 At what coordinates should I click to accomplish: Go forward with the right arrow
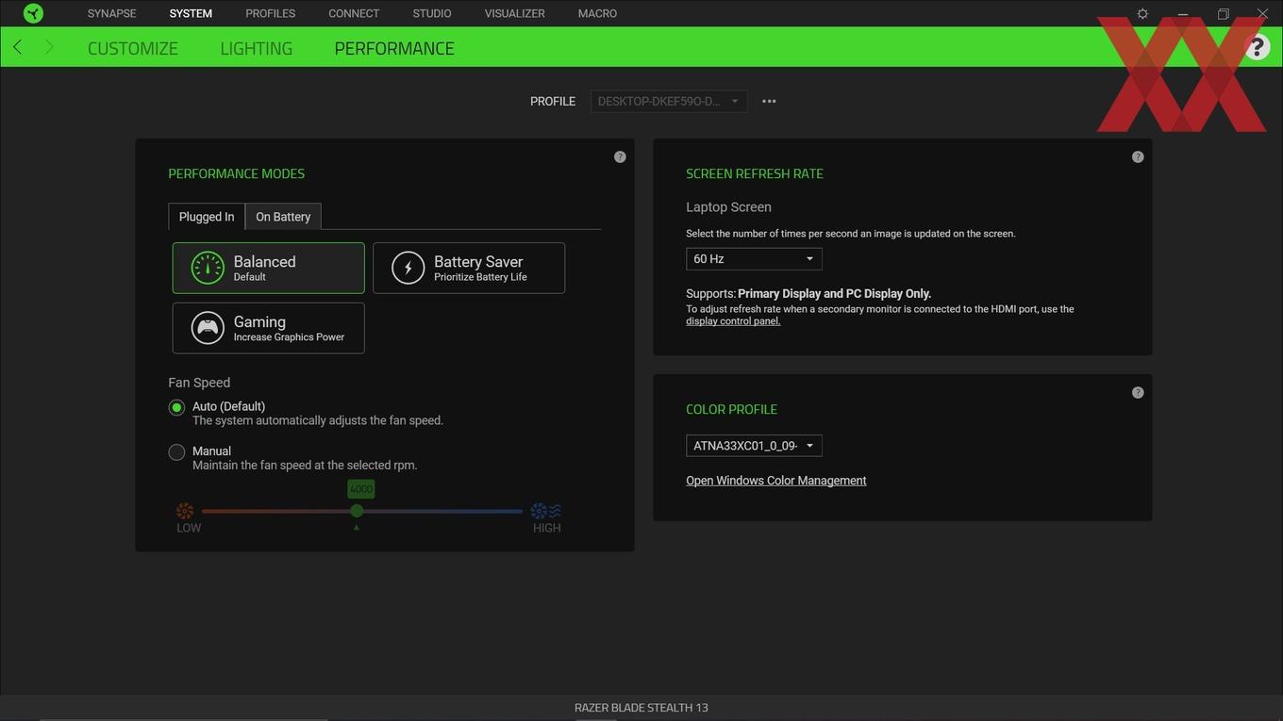coord(49,47)
